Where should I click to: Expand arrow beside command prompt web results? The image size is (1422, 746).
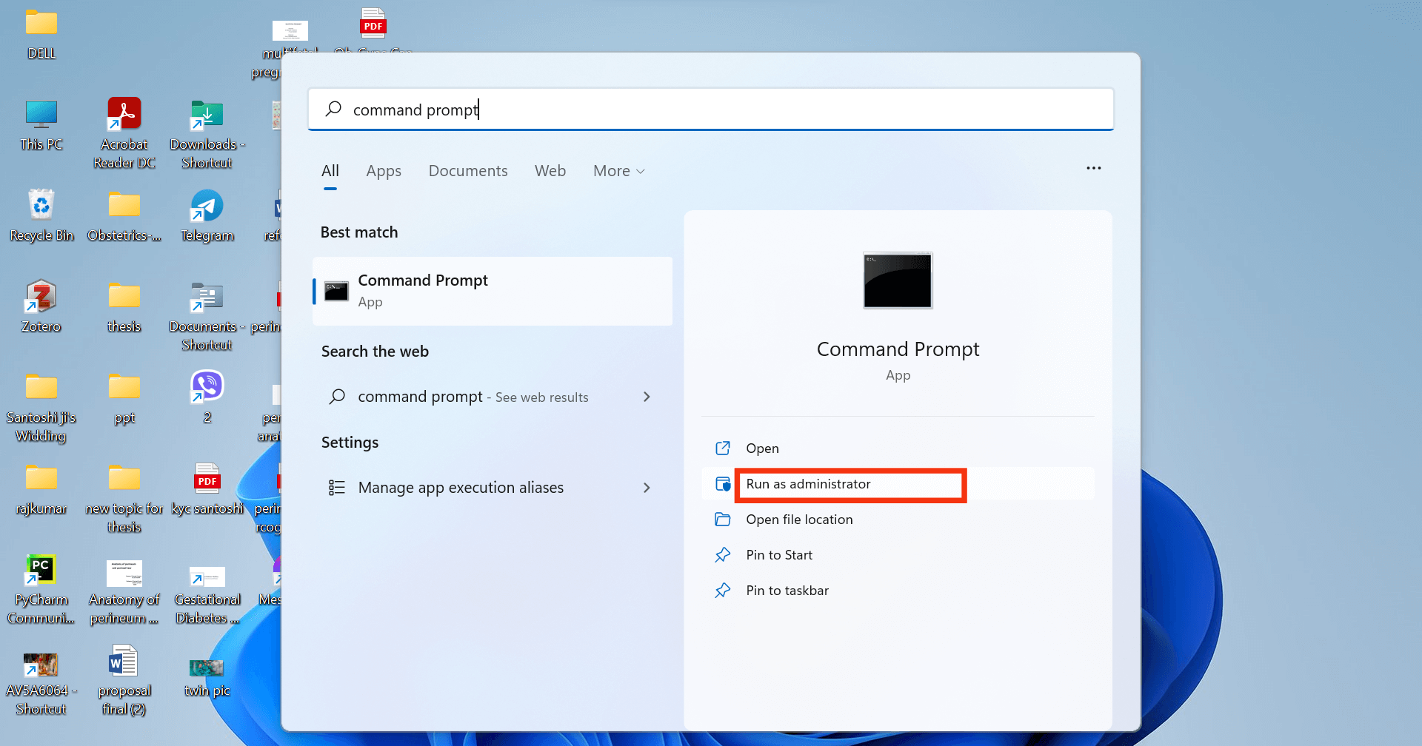[647, 397]
